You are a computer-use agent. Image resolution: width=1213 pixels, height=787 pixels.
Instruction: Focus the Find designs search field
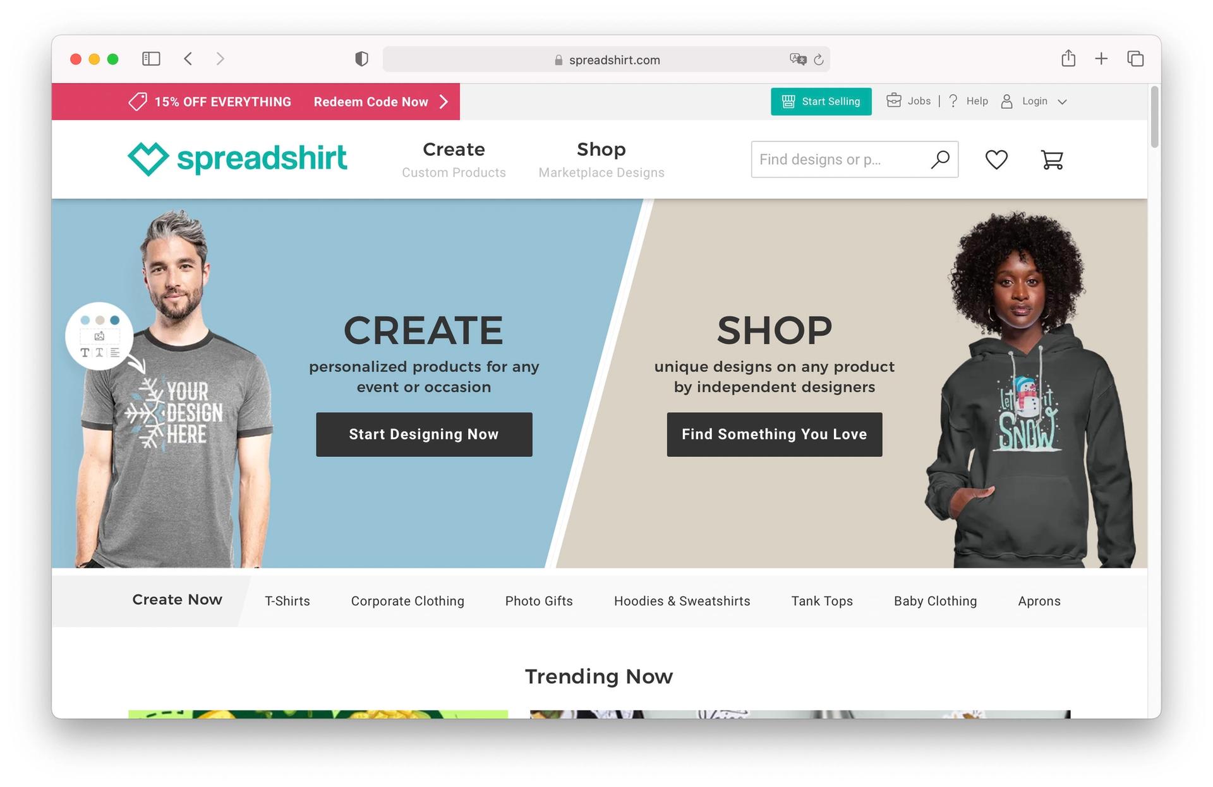[842, 160]
